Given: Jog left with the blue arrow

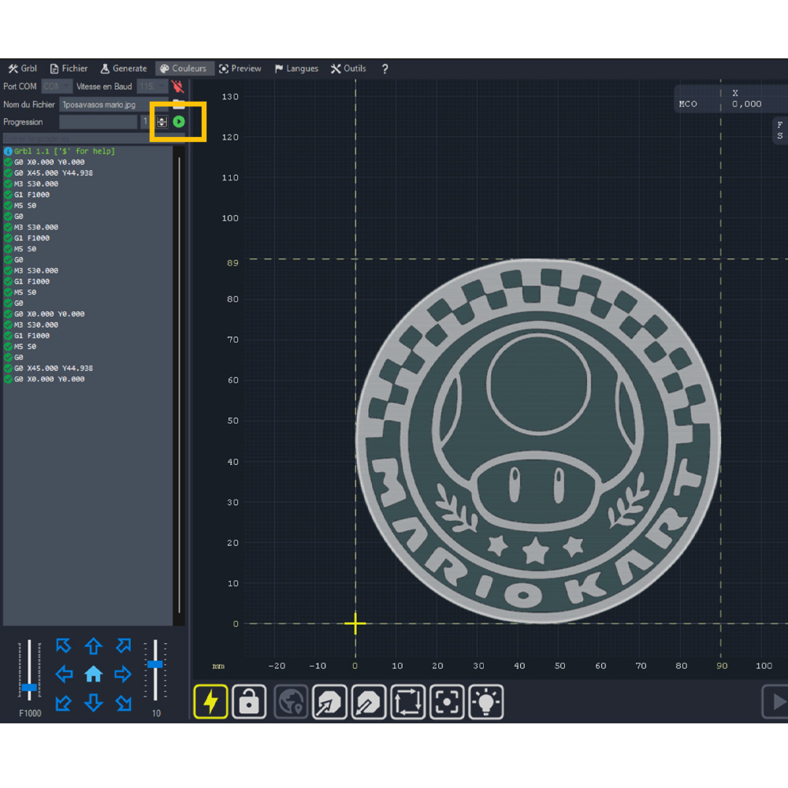Looking at the screenshot, I should coord(64,674).
